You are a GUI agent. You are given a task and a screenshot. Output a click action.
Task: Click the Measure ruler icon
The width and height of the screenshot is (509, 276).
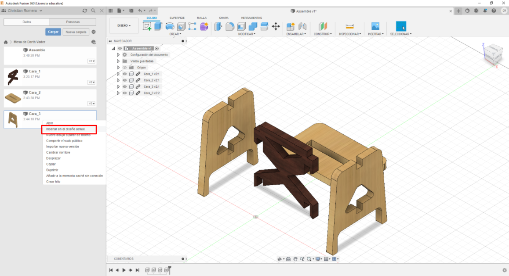click(x=349, y=26)
